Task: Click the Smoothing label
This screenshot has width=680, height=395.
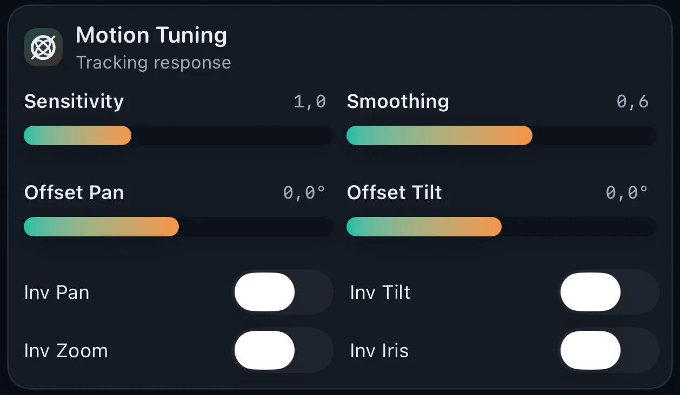Action: 398,101
